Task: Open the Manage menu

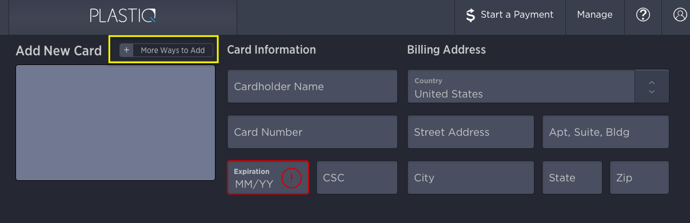Action: tap(595, 15)
